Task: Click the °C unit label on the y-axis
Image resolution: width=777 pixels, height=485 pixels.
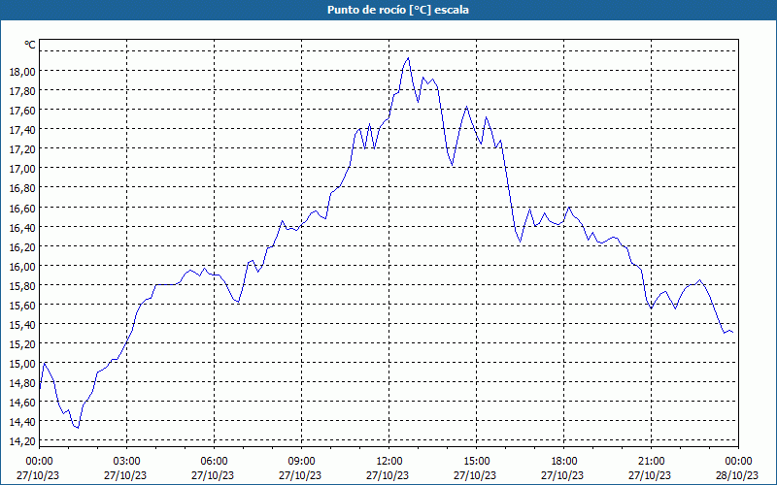Action: click(x=30, y=45)
